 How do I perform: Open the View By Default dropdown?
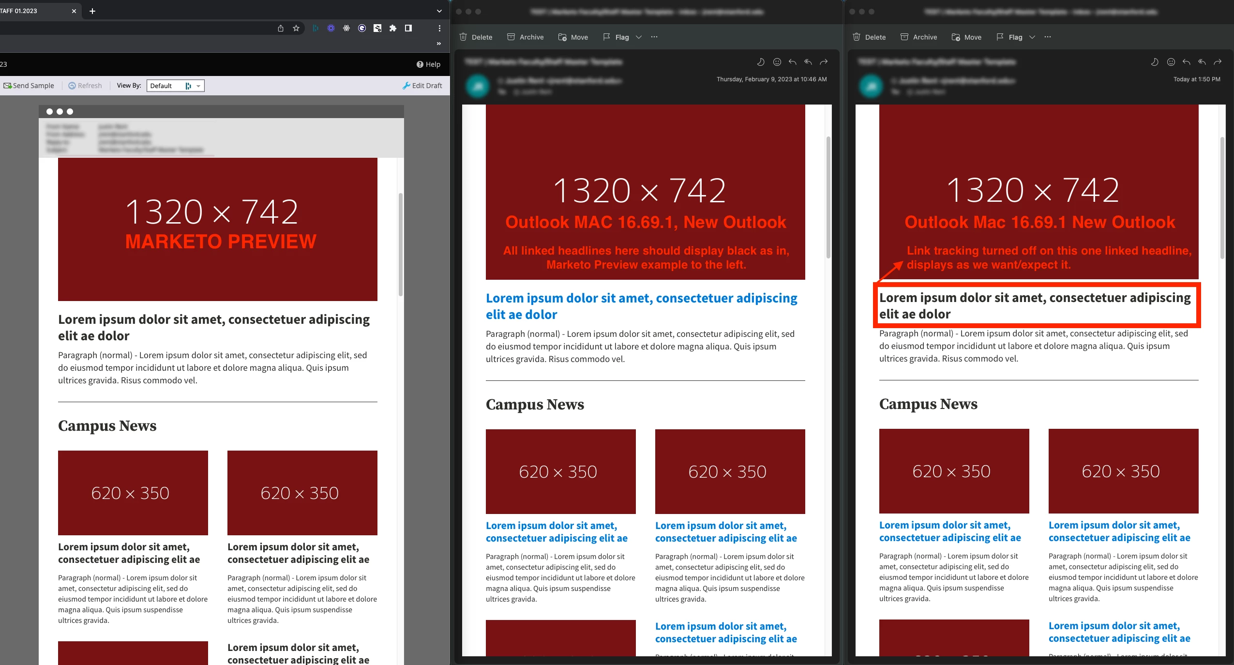pos(175,86)
